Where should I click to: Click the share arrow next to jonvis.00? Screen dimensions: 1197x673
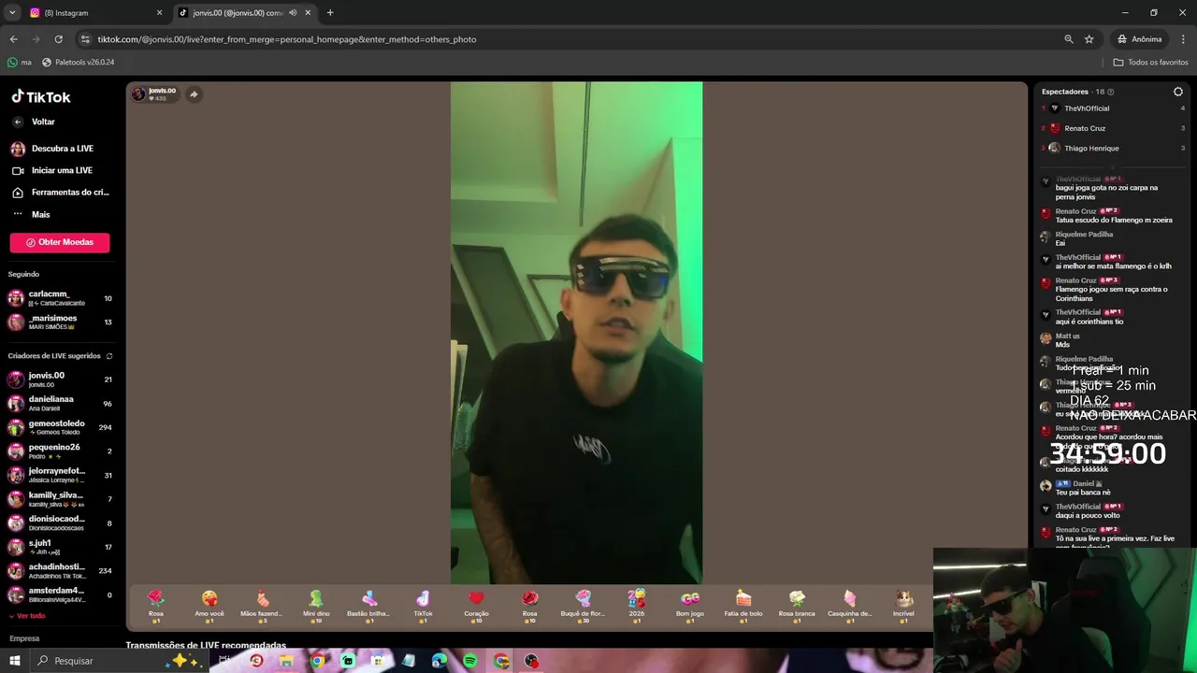click(x=194, y=94)
